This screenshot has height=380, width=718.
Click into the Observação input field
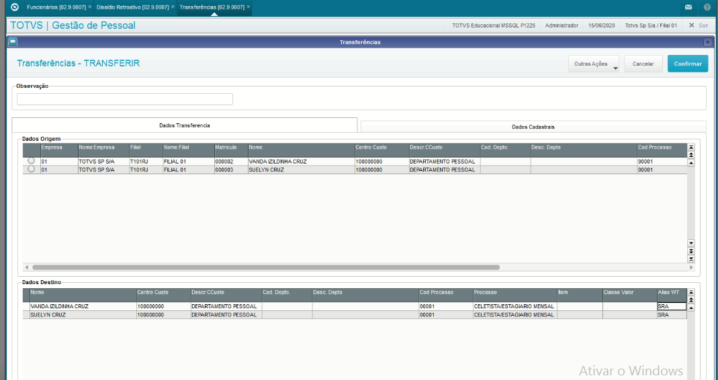click(124, 99)
